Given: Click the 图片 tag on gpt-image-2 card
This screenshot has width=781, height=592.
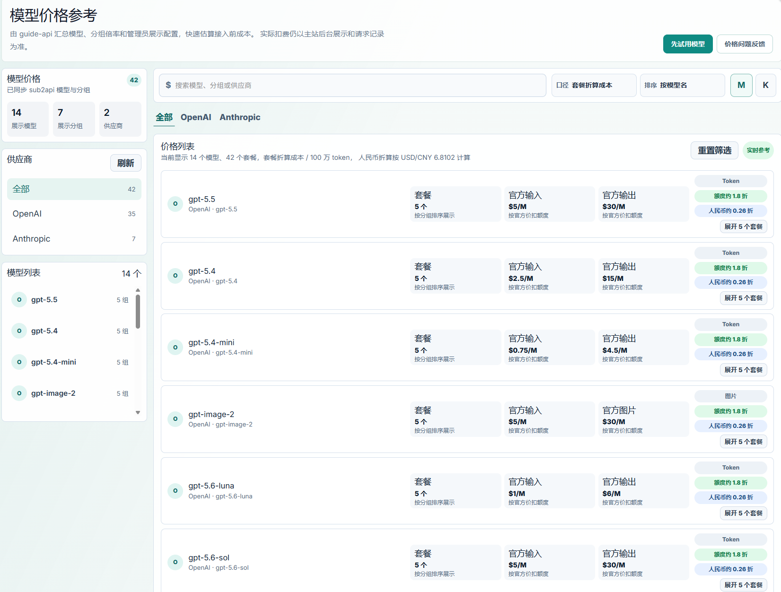Looking at the screenshot, I should [731, 396].
